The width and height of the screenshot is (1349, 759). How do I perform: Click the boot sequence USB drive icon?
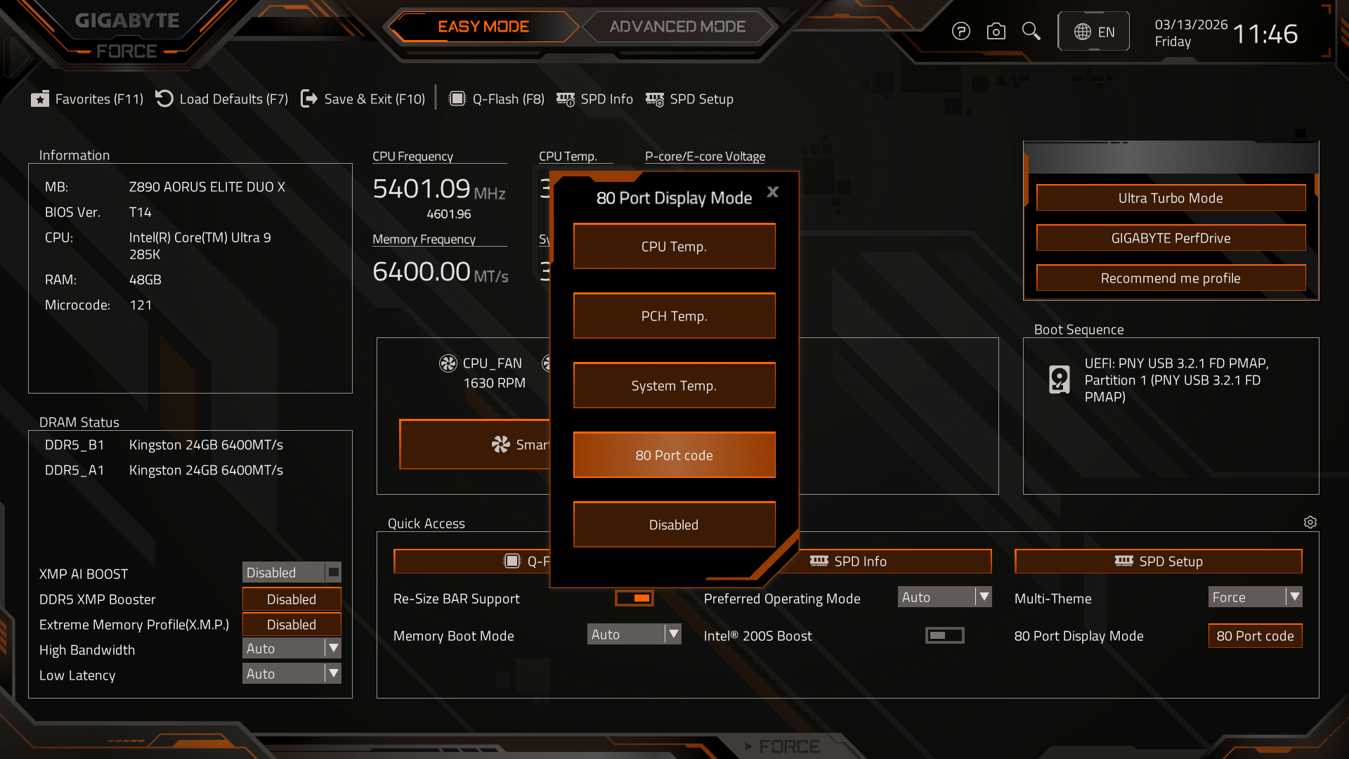(1059, 379)
